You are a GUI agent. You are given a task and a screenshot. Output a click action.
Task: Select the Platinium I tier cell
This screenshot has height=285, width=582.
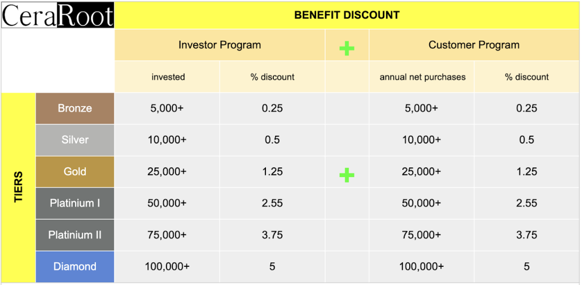pos(75,203)
